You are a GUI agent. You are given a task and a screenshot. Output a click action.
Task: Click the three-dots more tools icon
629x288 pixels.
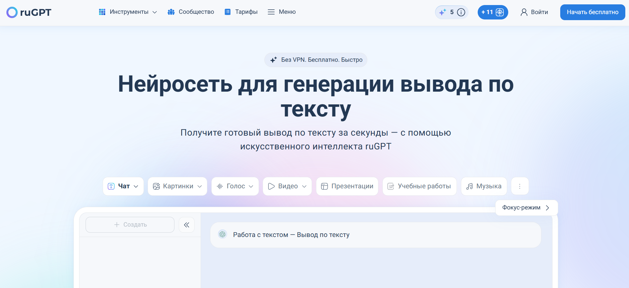coord(520,186)
